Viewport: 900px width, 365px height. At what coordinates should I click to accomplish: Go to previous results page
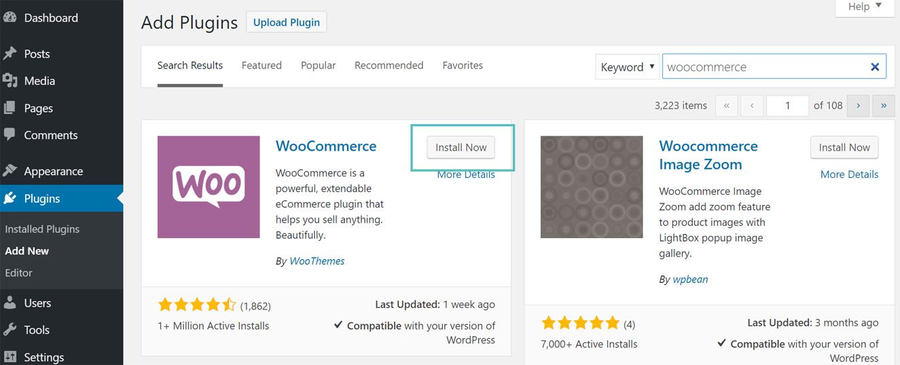point(752,105)
